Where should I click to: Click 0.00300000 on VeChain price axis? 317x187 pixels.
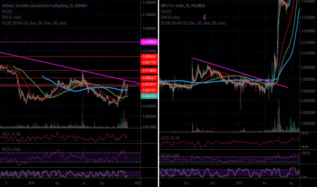[x=149, y=106]
